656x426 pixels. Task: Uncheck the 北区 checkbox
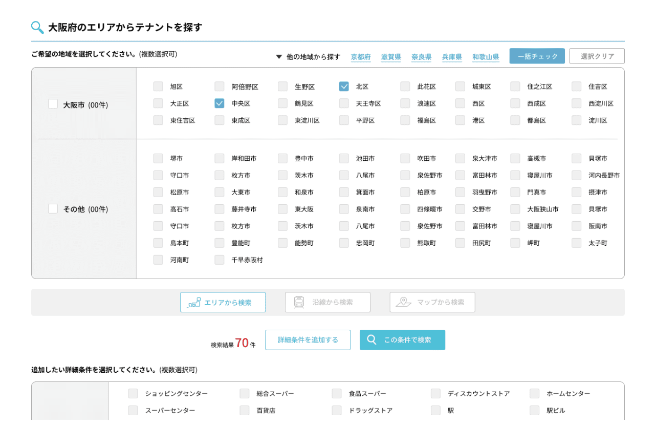pos(344,87)
